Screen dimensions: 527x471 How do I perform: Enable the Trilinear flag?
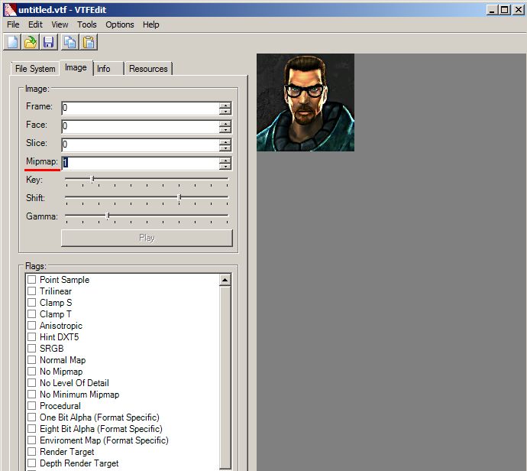[31, 291]
